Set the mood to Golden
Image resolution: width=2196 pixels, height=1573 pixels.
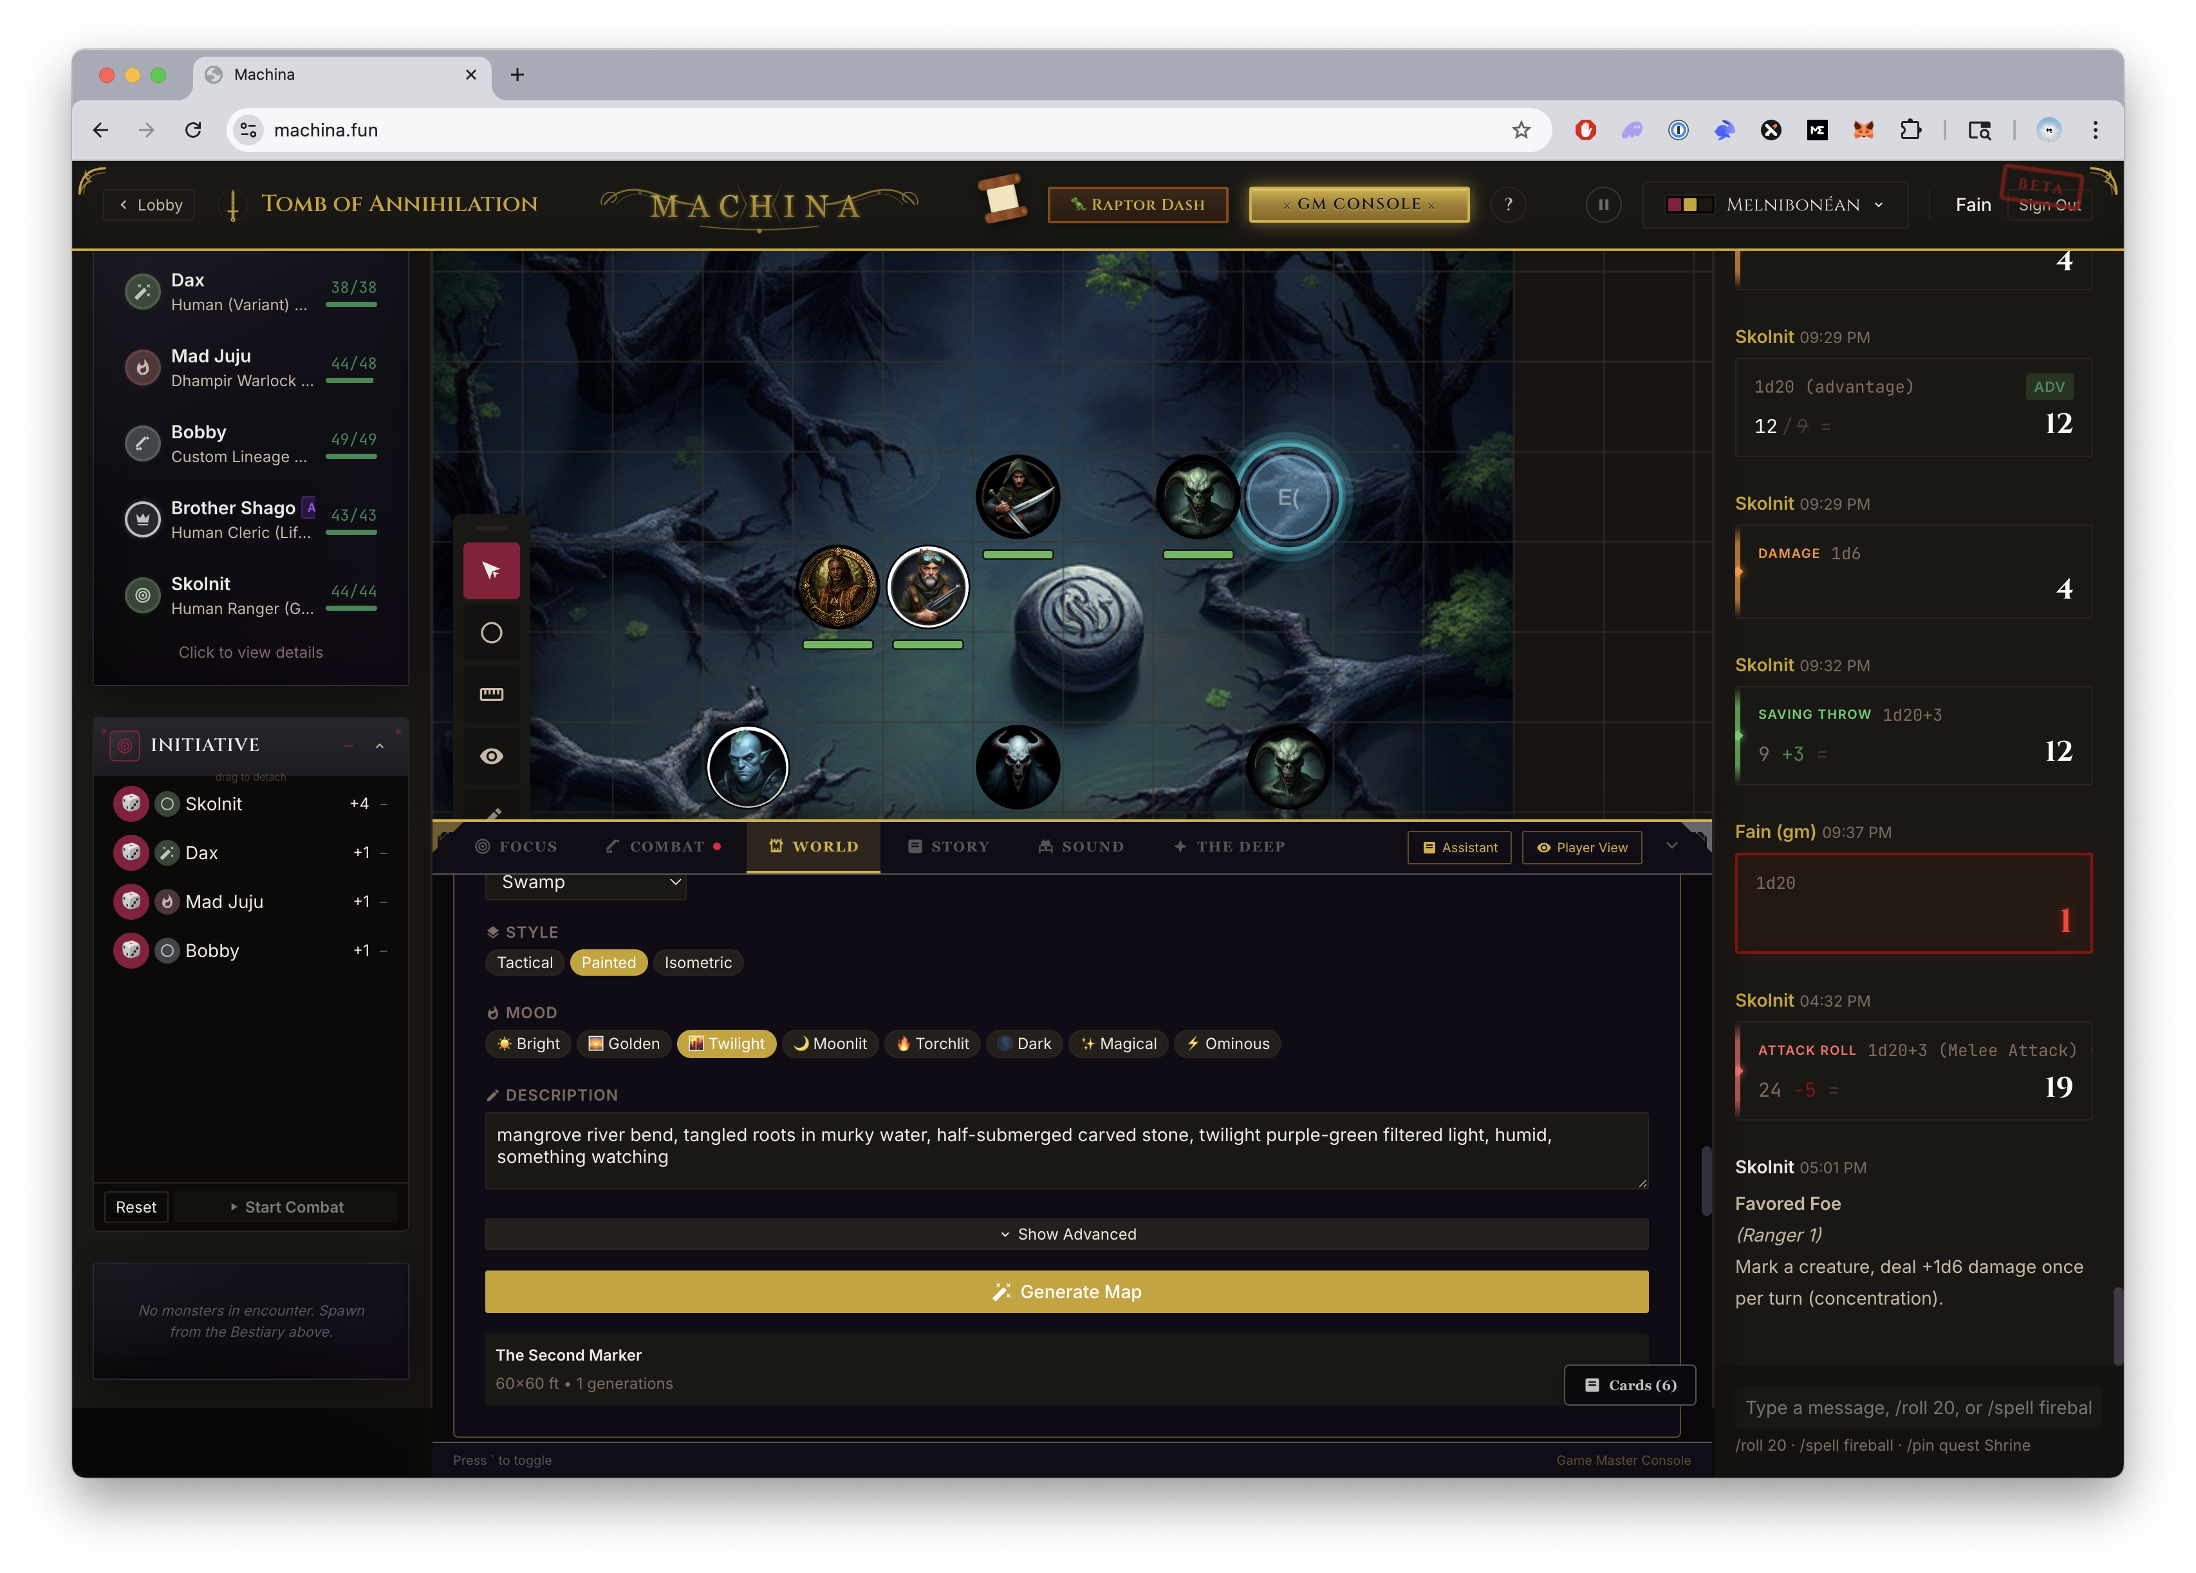tap(624, 1043)
